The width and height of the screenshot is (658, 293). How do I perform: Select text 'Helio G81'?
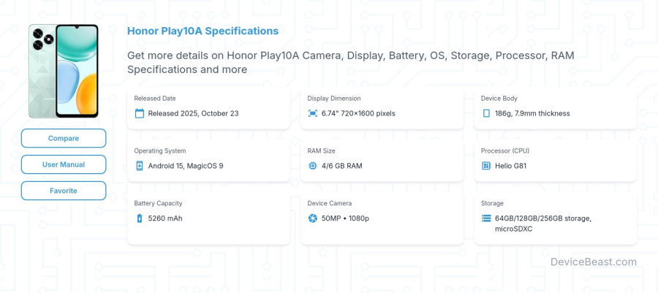[x=511, y=166]
